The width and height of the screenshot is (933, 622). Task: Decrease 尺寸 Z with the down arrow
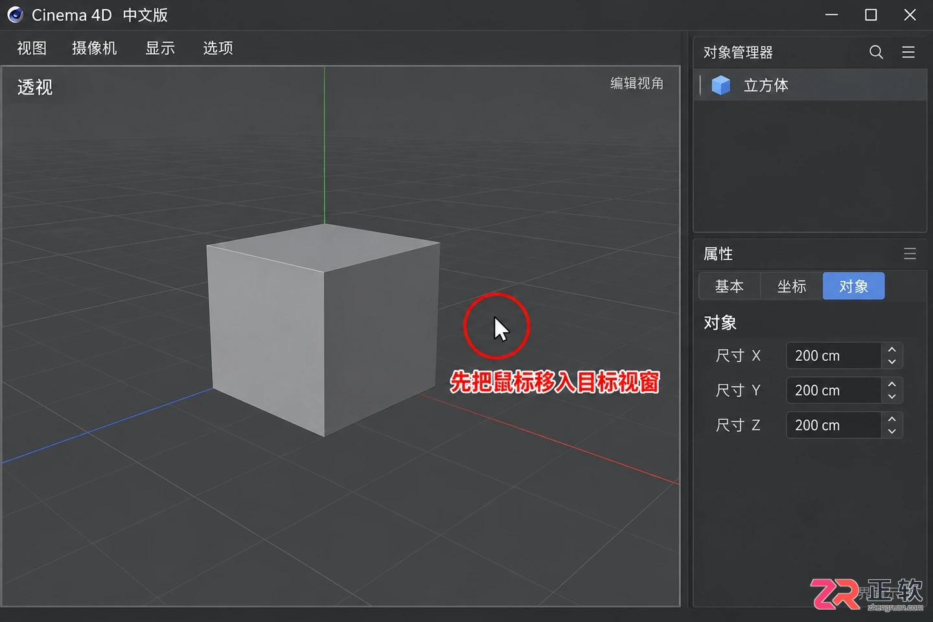pos(892,432)
